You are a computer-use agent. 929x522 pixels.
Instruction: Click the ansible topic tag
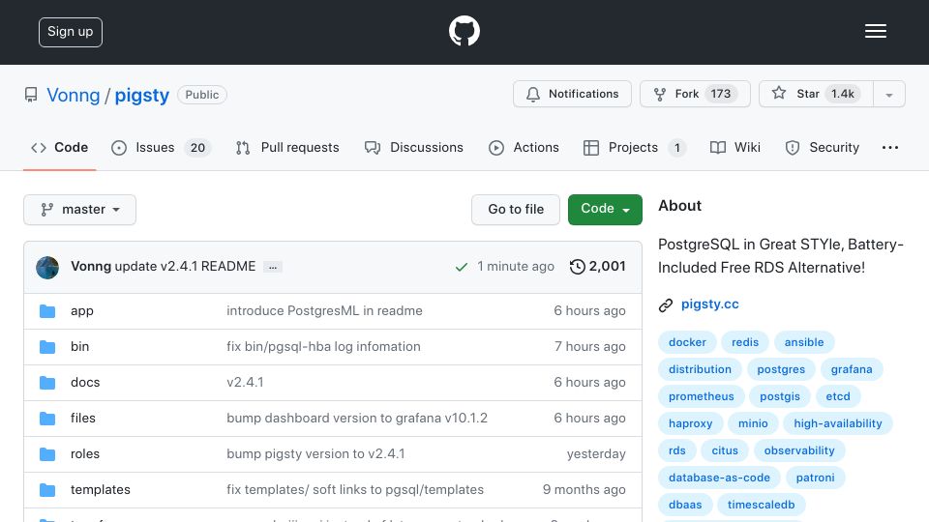[804, 342]
